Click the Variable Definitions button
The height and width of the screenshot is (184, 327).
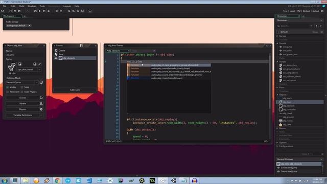point(22,115)
